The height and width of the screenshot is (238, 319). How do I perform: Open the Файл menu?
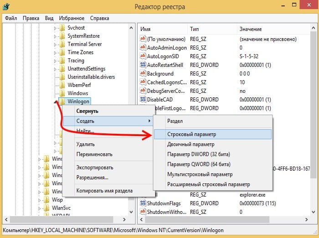click(11, 19)
